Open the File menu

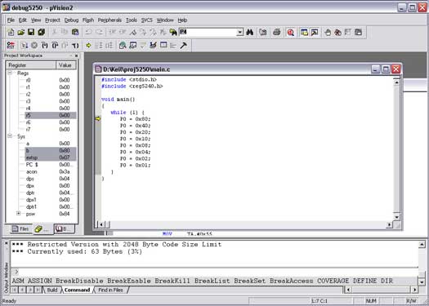click(x=11, y=20)
